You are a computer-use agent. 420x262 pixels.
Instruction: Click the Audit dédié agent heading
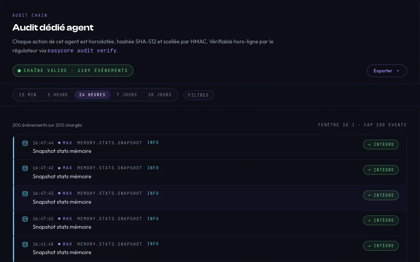coord(53,27)
